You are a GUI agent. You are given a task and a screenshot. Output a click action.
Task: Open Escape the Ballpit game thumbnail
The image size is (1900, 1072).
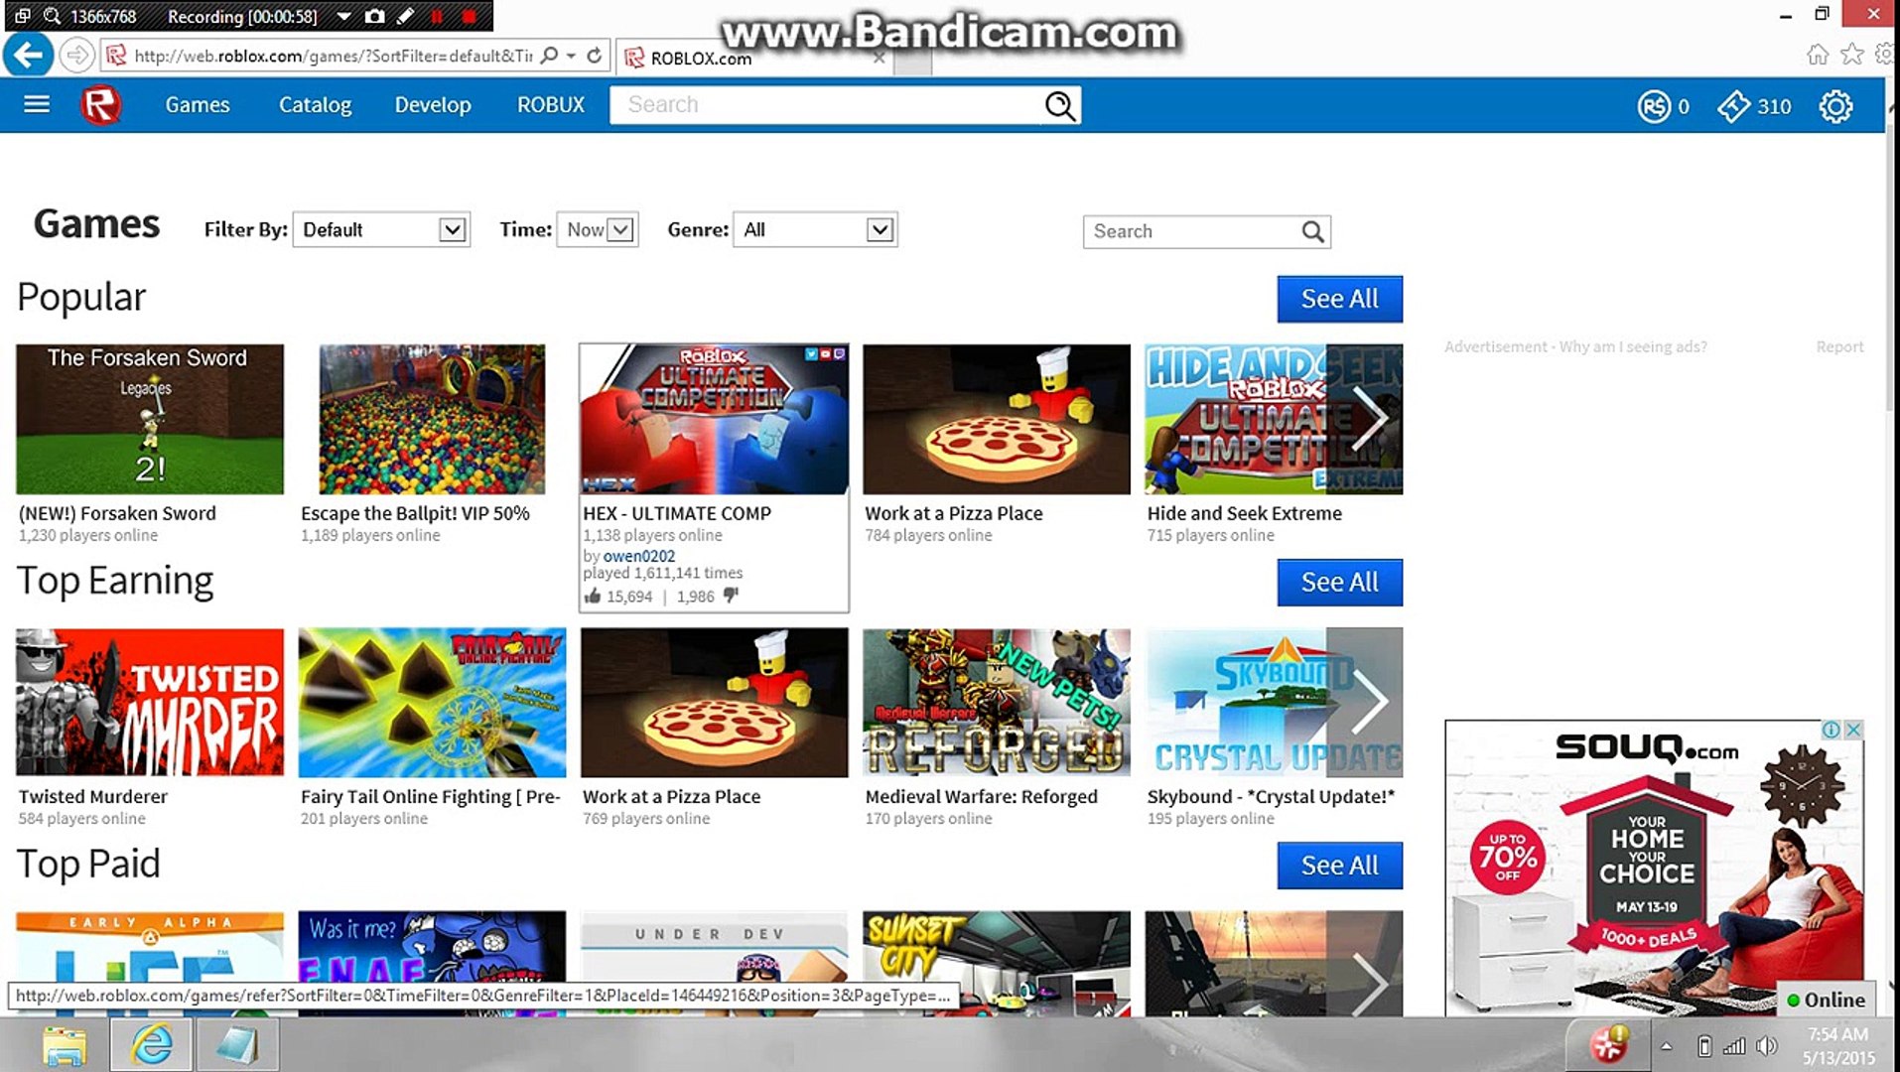432,419
